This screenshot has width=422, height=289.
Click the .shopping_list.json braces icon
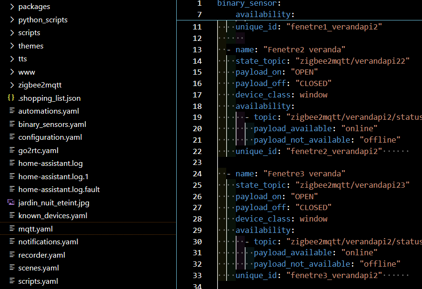click(x=11, y=98)
